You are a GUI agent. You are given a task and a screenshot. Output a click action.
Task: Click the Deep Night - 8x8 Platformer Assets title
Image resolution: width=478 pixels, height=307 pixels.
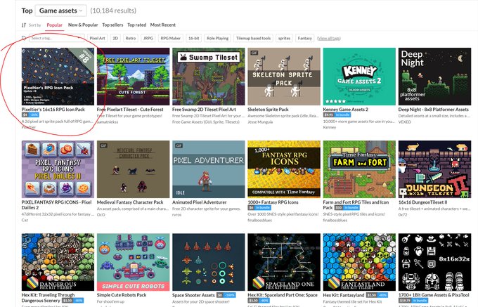[434, 110]
